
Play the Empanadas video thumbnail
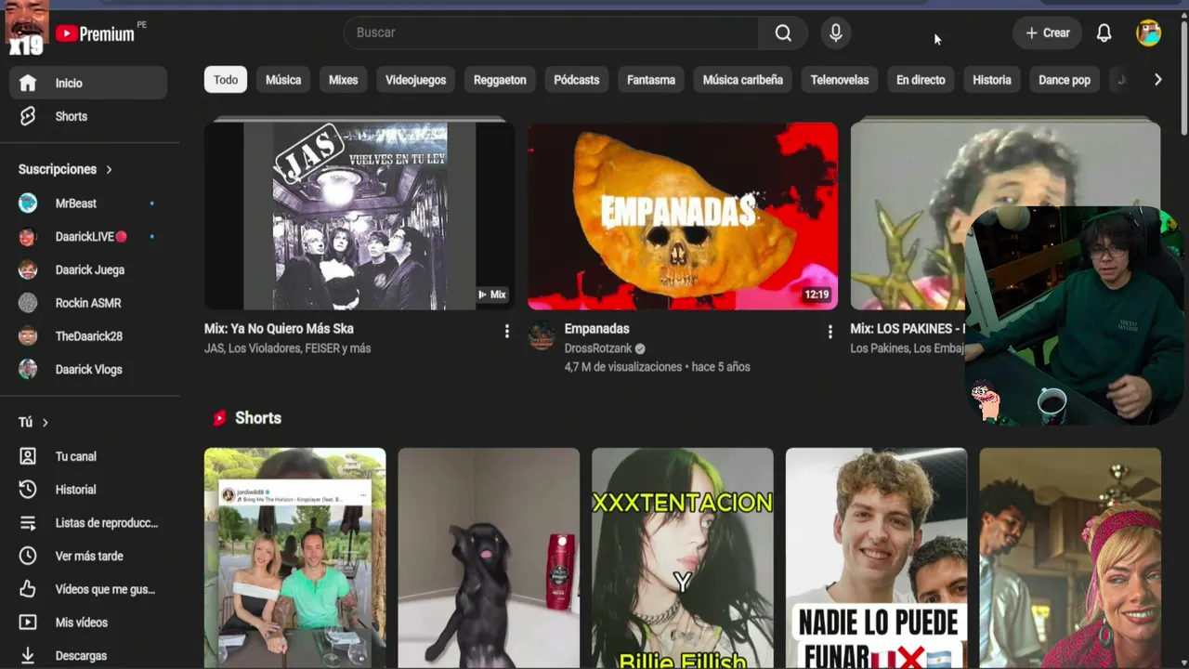click(683, 216)
